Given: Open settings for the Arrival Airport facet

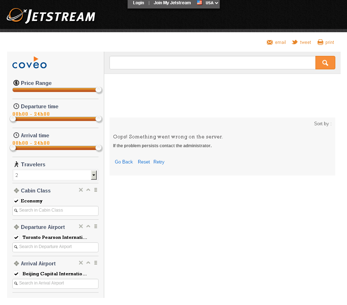Looking at the screenshot, I should (x=95, y=263).
